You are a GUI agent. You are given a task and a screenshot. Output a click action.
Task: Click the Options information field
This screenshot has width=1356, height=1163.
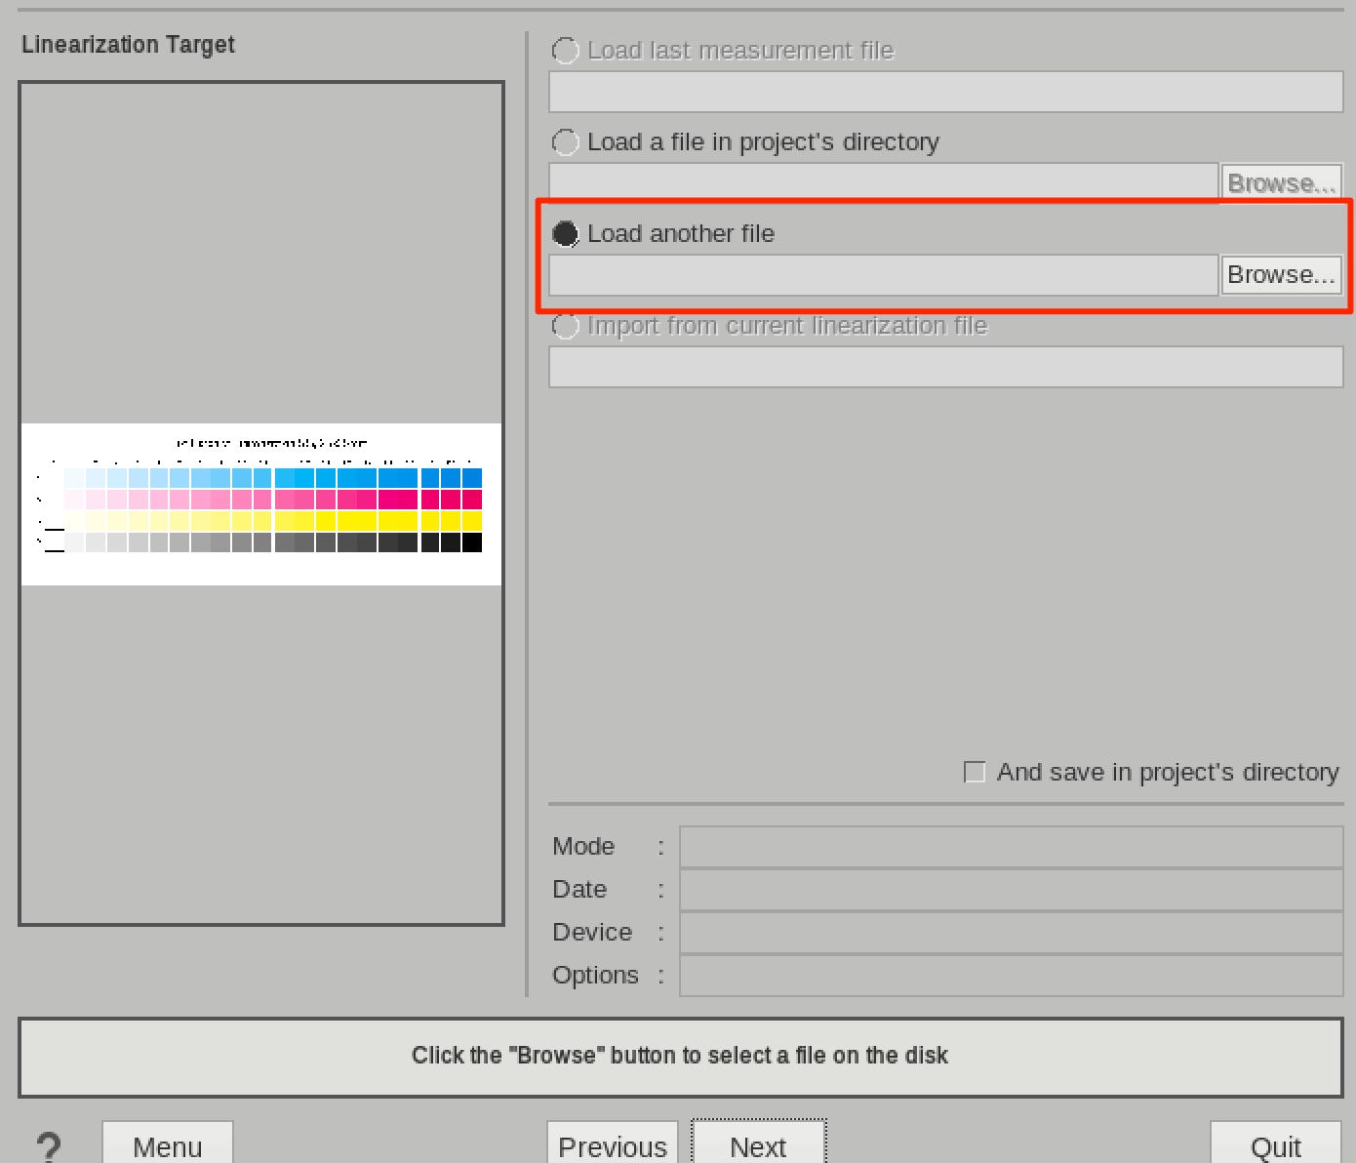click(x=1011, y=976)
